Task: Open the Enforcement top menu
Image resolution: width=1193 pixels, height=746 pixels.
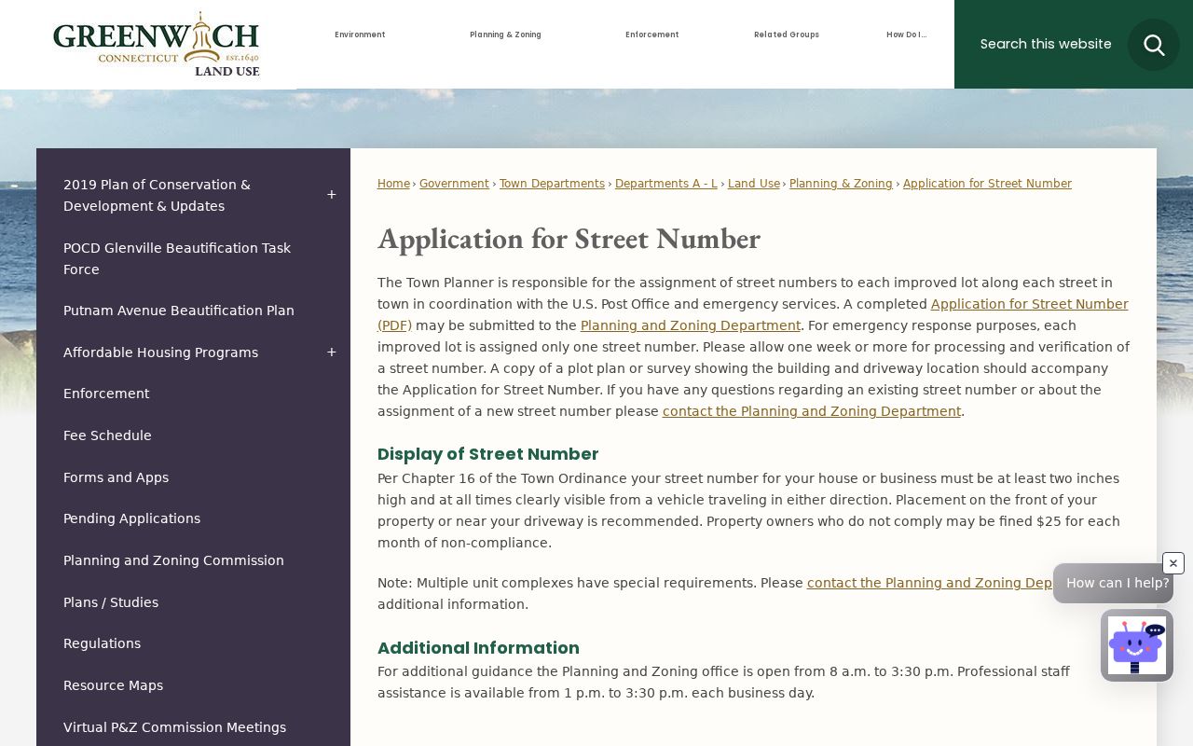Action: tap(652, 35)
